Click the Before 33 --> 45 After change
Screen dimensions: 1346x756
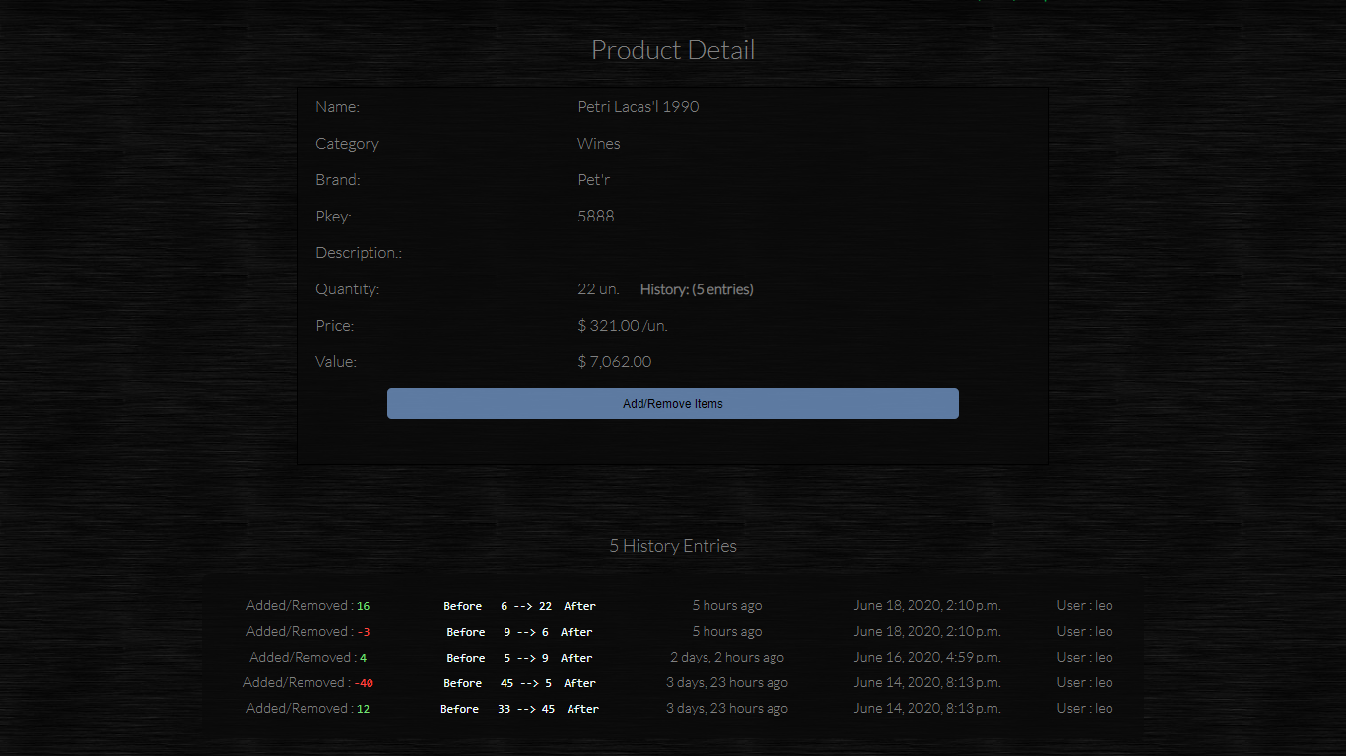[x=519, y=709]
